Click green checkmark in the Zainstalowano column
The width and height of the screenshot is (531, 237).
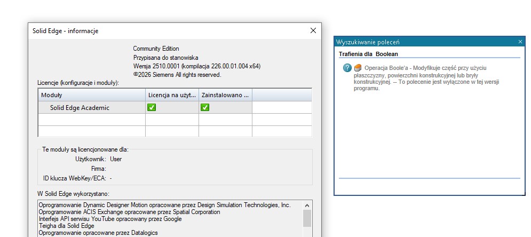(x=205, y=107)
